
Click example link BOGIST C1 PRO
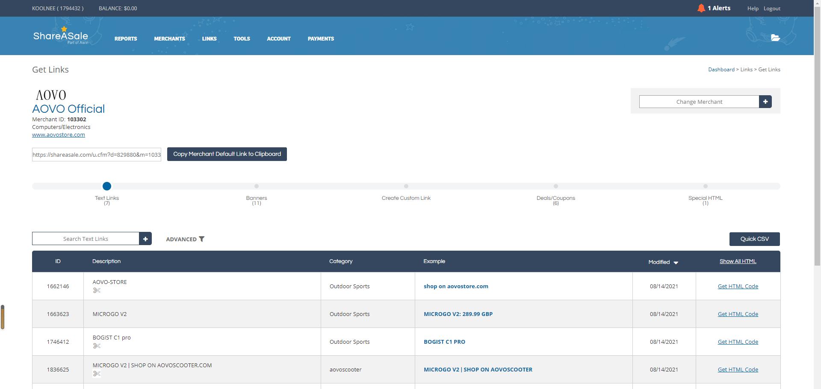[x=444, y=342]
